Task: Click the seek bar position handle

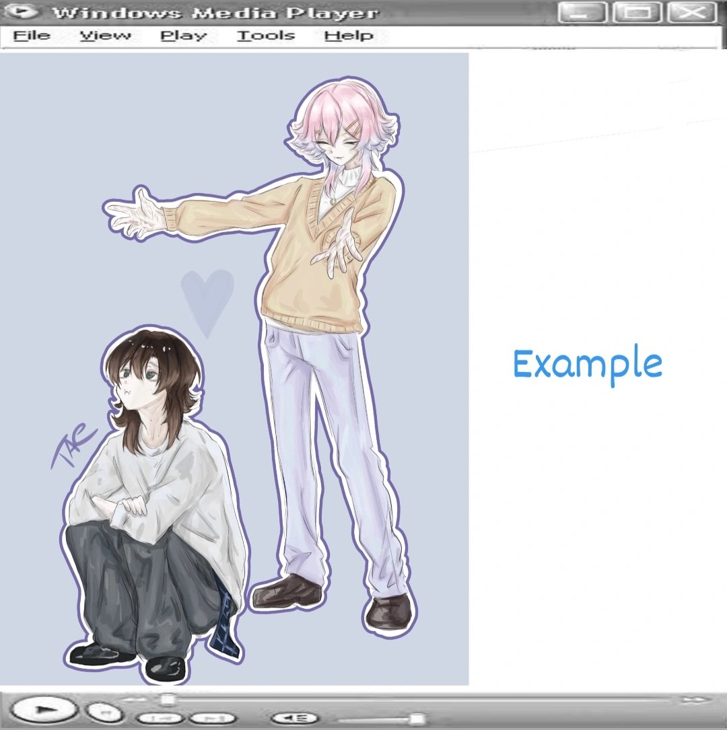Action: point(167,699)
